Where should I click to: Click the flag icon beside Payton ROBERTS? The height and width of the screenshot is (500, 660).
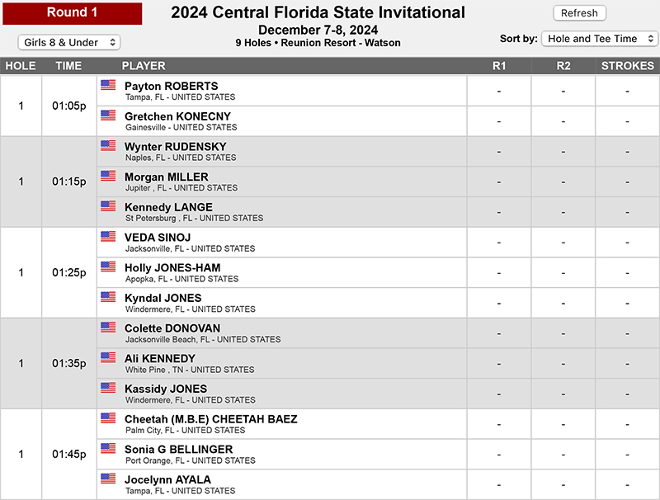(108, 85)
